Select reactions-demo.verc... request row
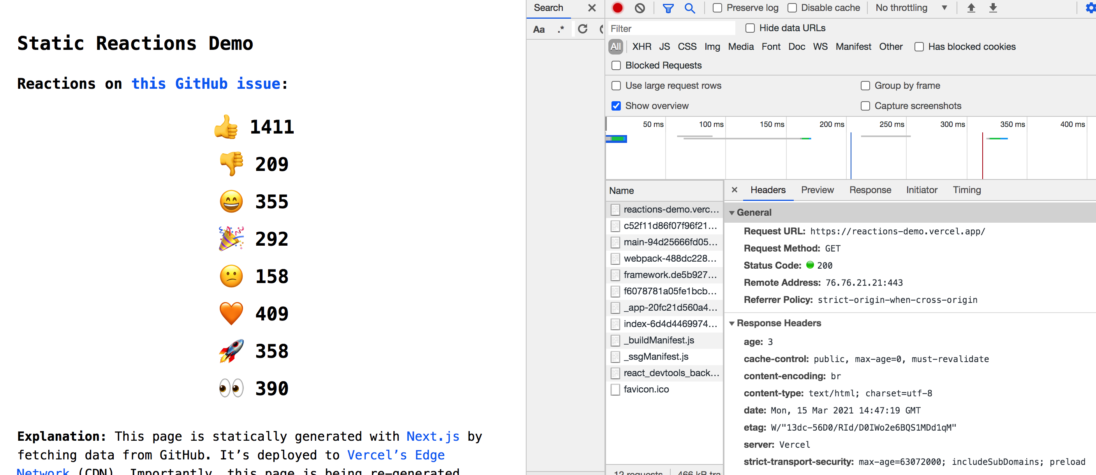Image resolution: width=1096 pixels, height=475 pixels. [x=664, y=209]
